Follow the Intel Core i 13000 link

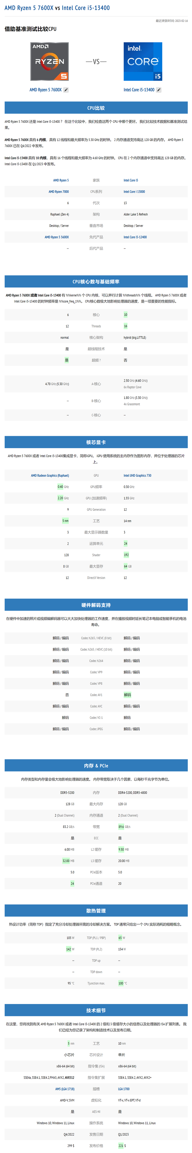coord(134,192)
